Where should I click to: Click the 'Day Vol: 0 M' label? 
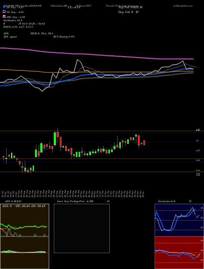pyautogui.click(x=129, y=12)
